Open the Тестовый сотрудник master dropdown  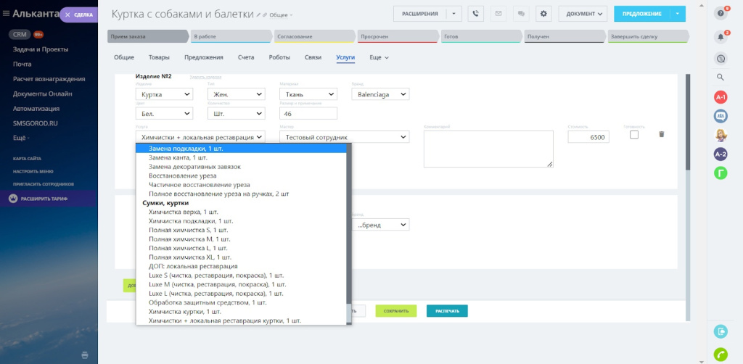[345, 137]
